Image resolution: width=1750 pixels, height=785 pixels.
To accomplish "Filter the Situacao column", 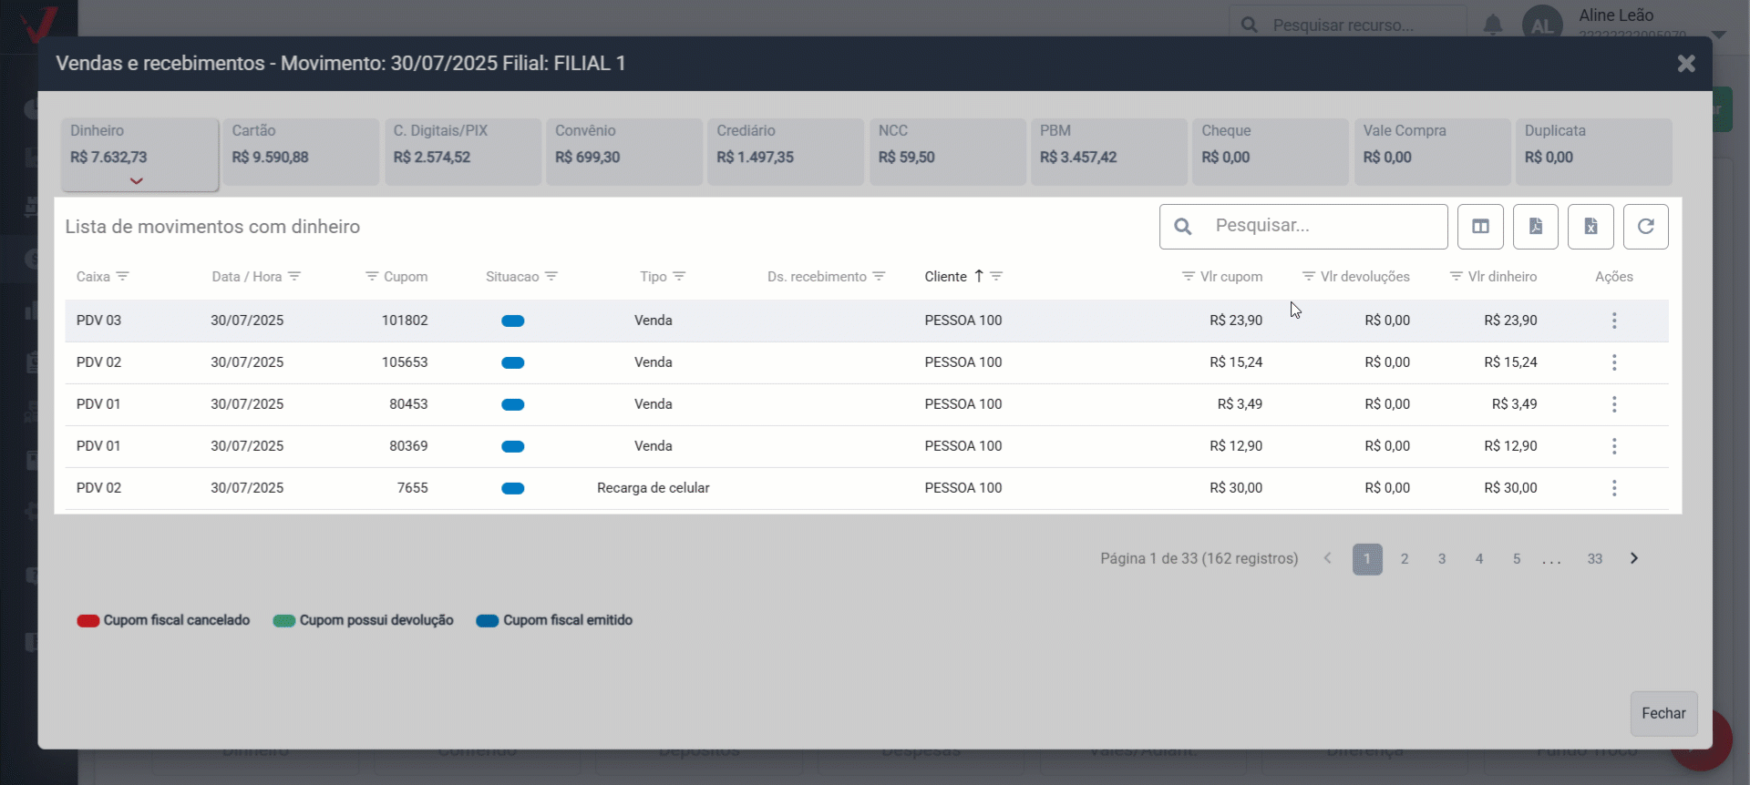I will click(551, 277).
